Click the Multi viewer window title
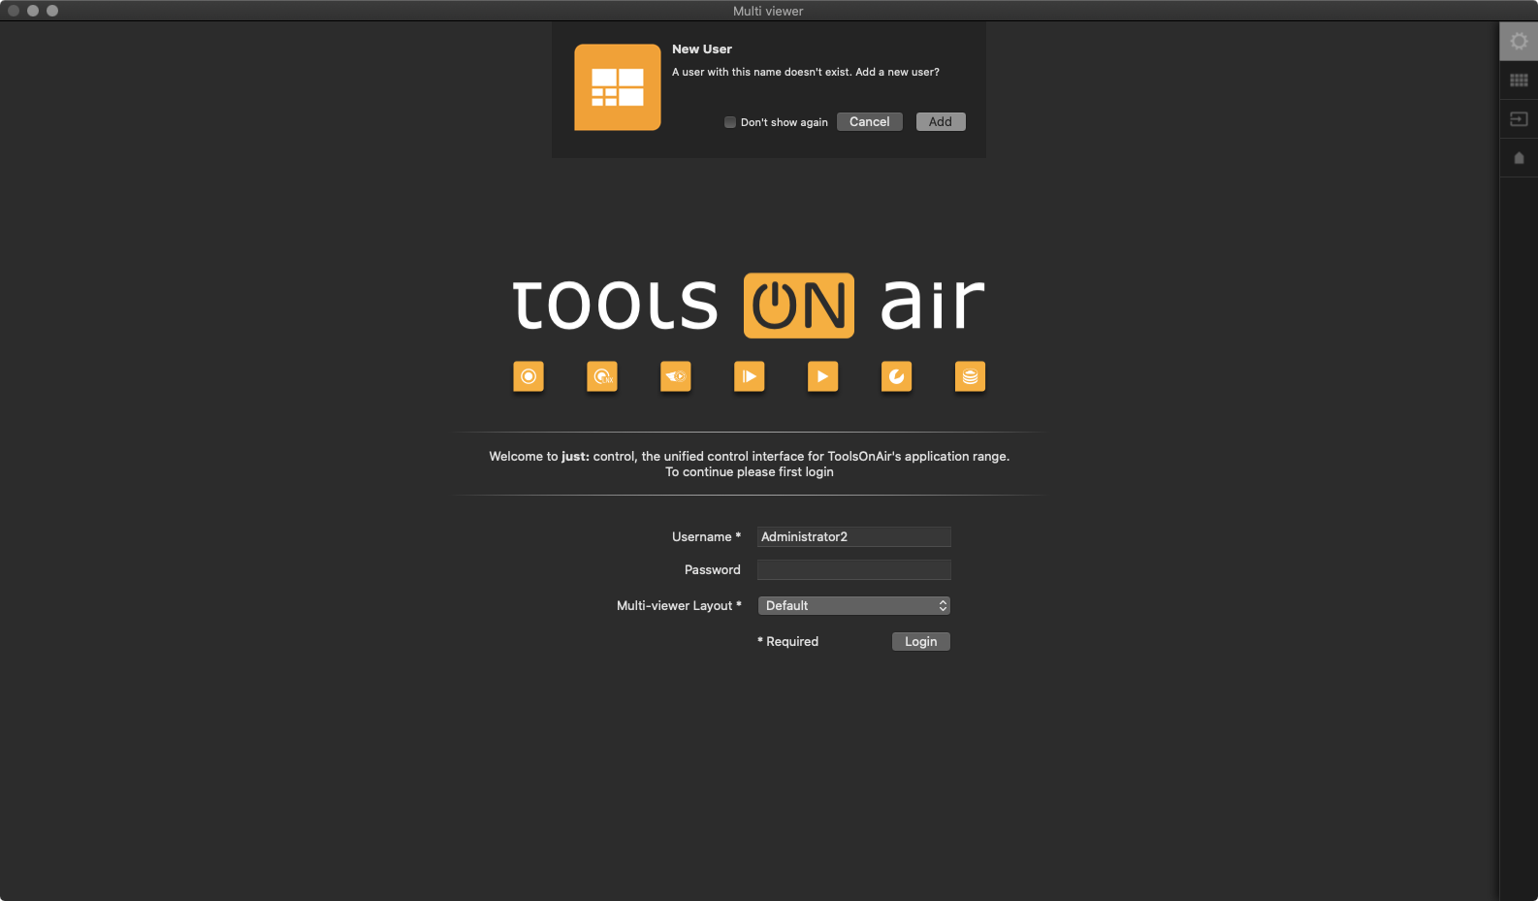Image resolution: width=1538 pixels, height=901 pixels. coord(768,11)
